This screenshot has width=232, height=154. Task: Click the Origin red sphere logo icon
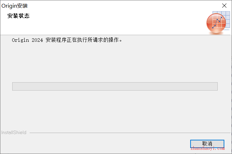[x=216, y=23]
